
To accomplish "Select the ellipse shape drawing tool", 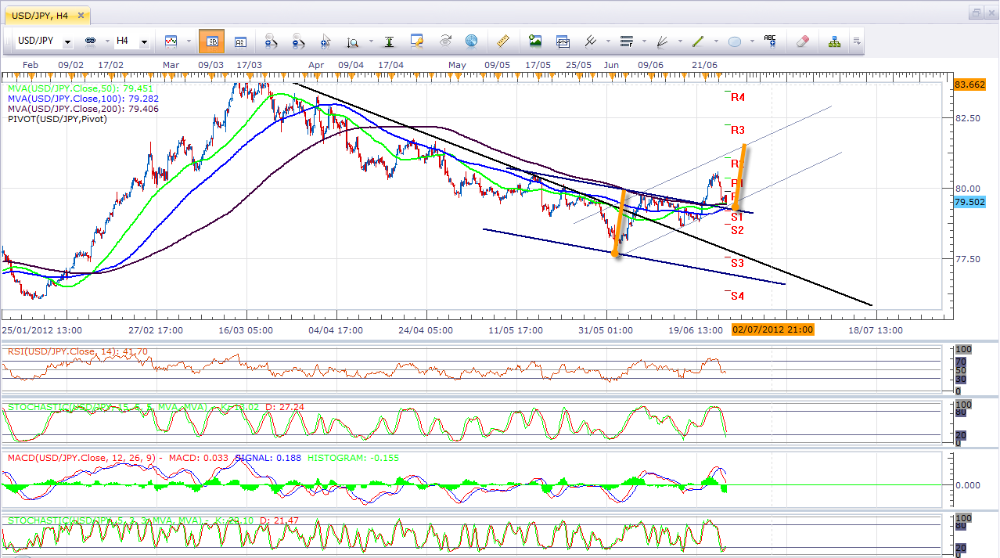I will (x=735, y=41).
